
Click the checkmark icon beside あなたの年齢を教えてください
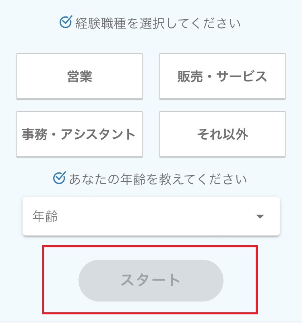(x=60, y=178)
